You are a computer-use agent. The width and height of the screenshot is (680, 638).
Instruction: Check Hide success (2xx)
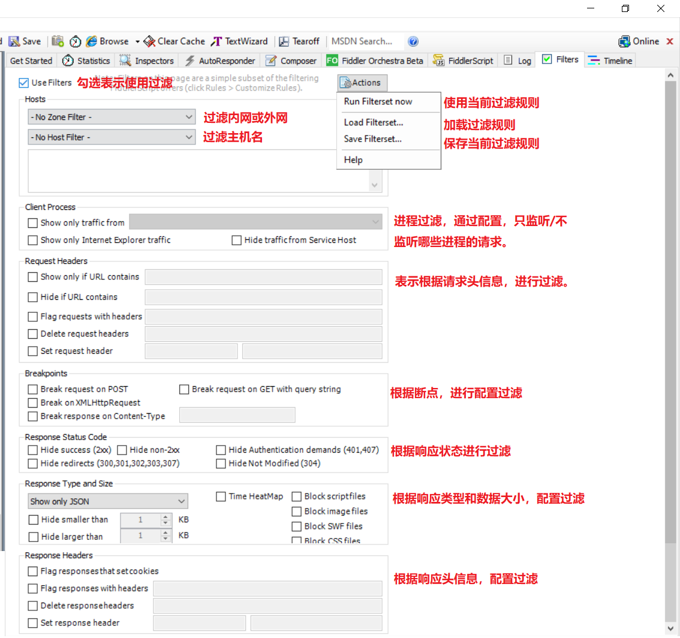tap(32, 450)
